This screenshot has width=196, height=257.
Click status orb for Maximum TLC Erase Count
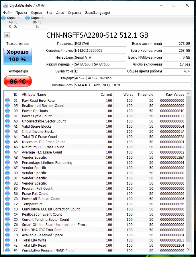(x=7, y=142)
